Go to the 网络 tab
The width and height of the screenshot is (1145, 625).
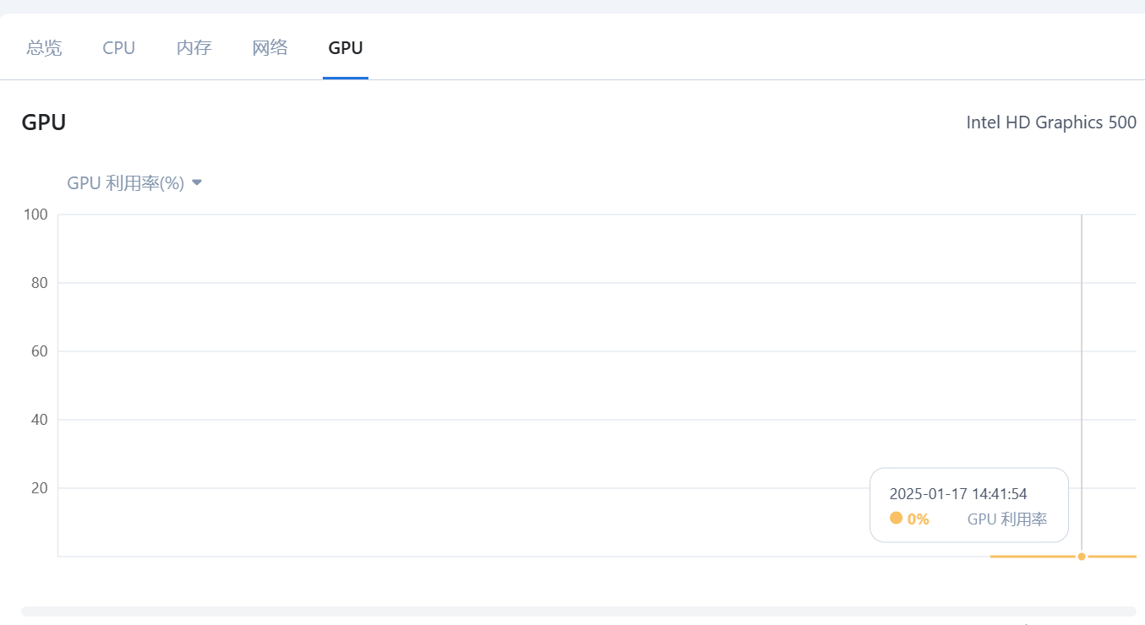tap(270, 48)
